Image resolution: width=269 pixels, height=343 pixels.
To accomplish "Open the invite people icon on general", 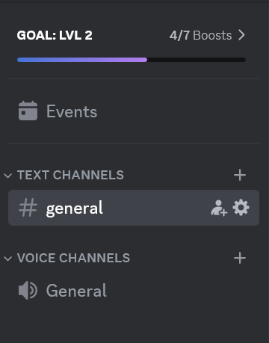I will click(219, 208).
